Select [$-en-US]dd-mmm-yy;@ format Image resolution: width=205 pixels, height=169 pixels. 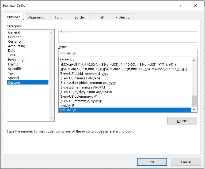click(125, 96)
